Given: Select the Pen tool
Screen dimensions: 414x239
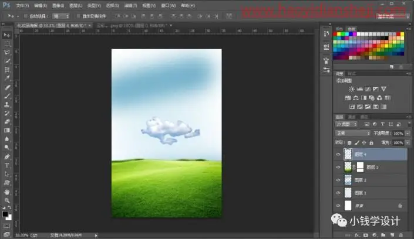Looking at the screenshot, I should [7, 157].
